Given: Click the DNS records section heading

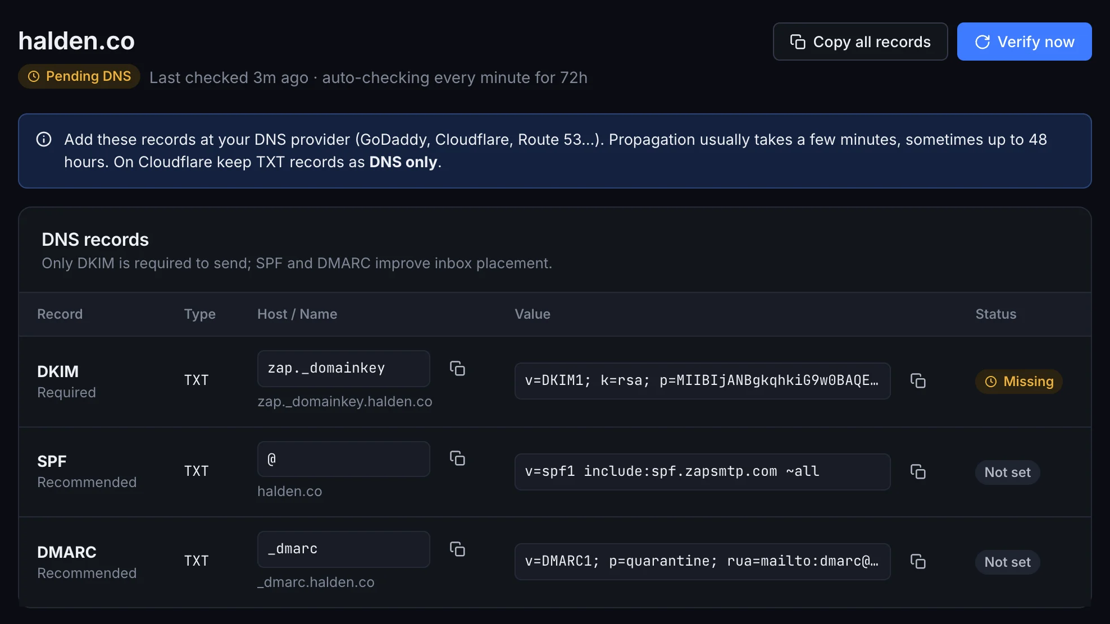Looking at the screenshot, I should (x=95, y=240).
